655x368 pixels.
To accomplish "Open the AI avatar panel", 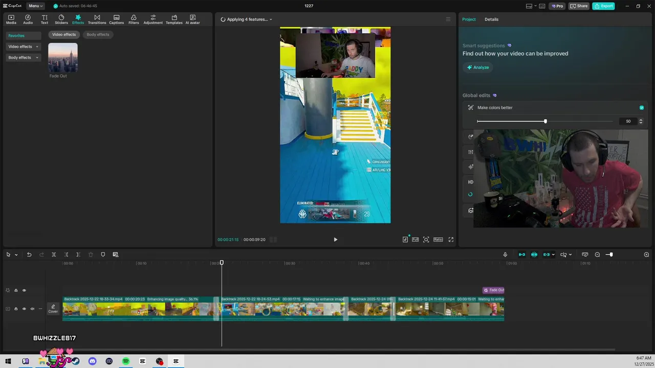I will 192,19.
